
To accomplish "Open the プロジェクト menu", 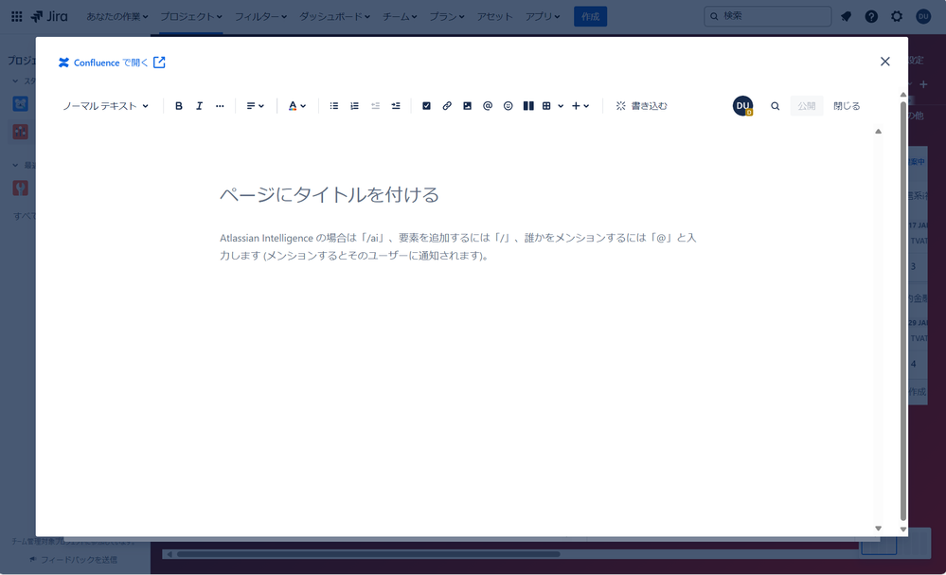I will pos(190,16).
